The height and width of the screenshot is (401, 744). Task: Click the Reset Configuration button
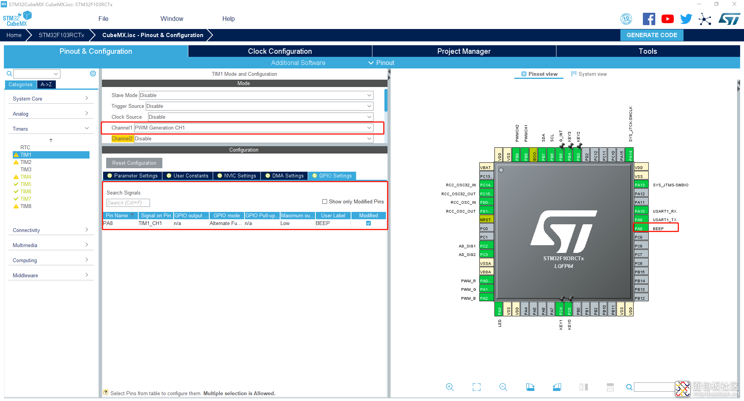coord(134,163)
